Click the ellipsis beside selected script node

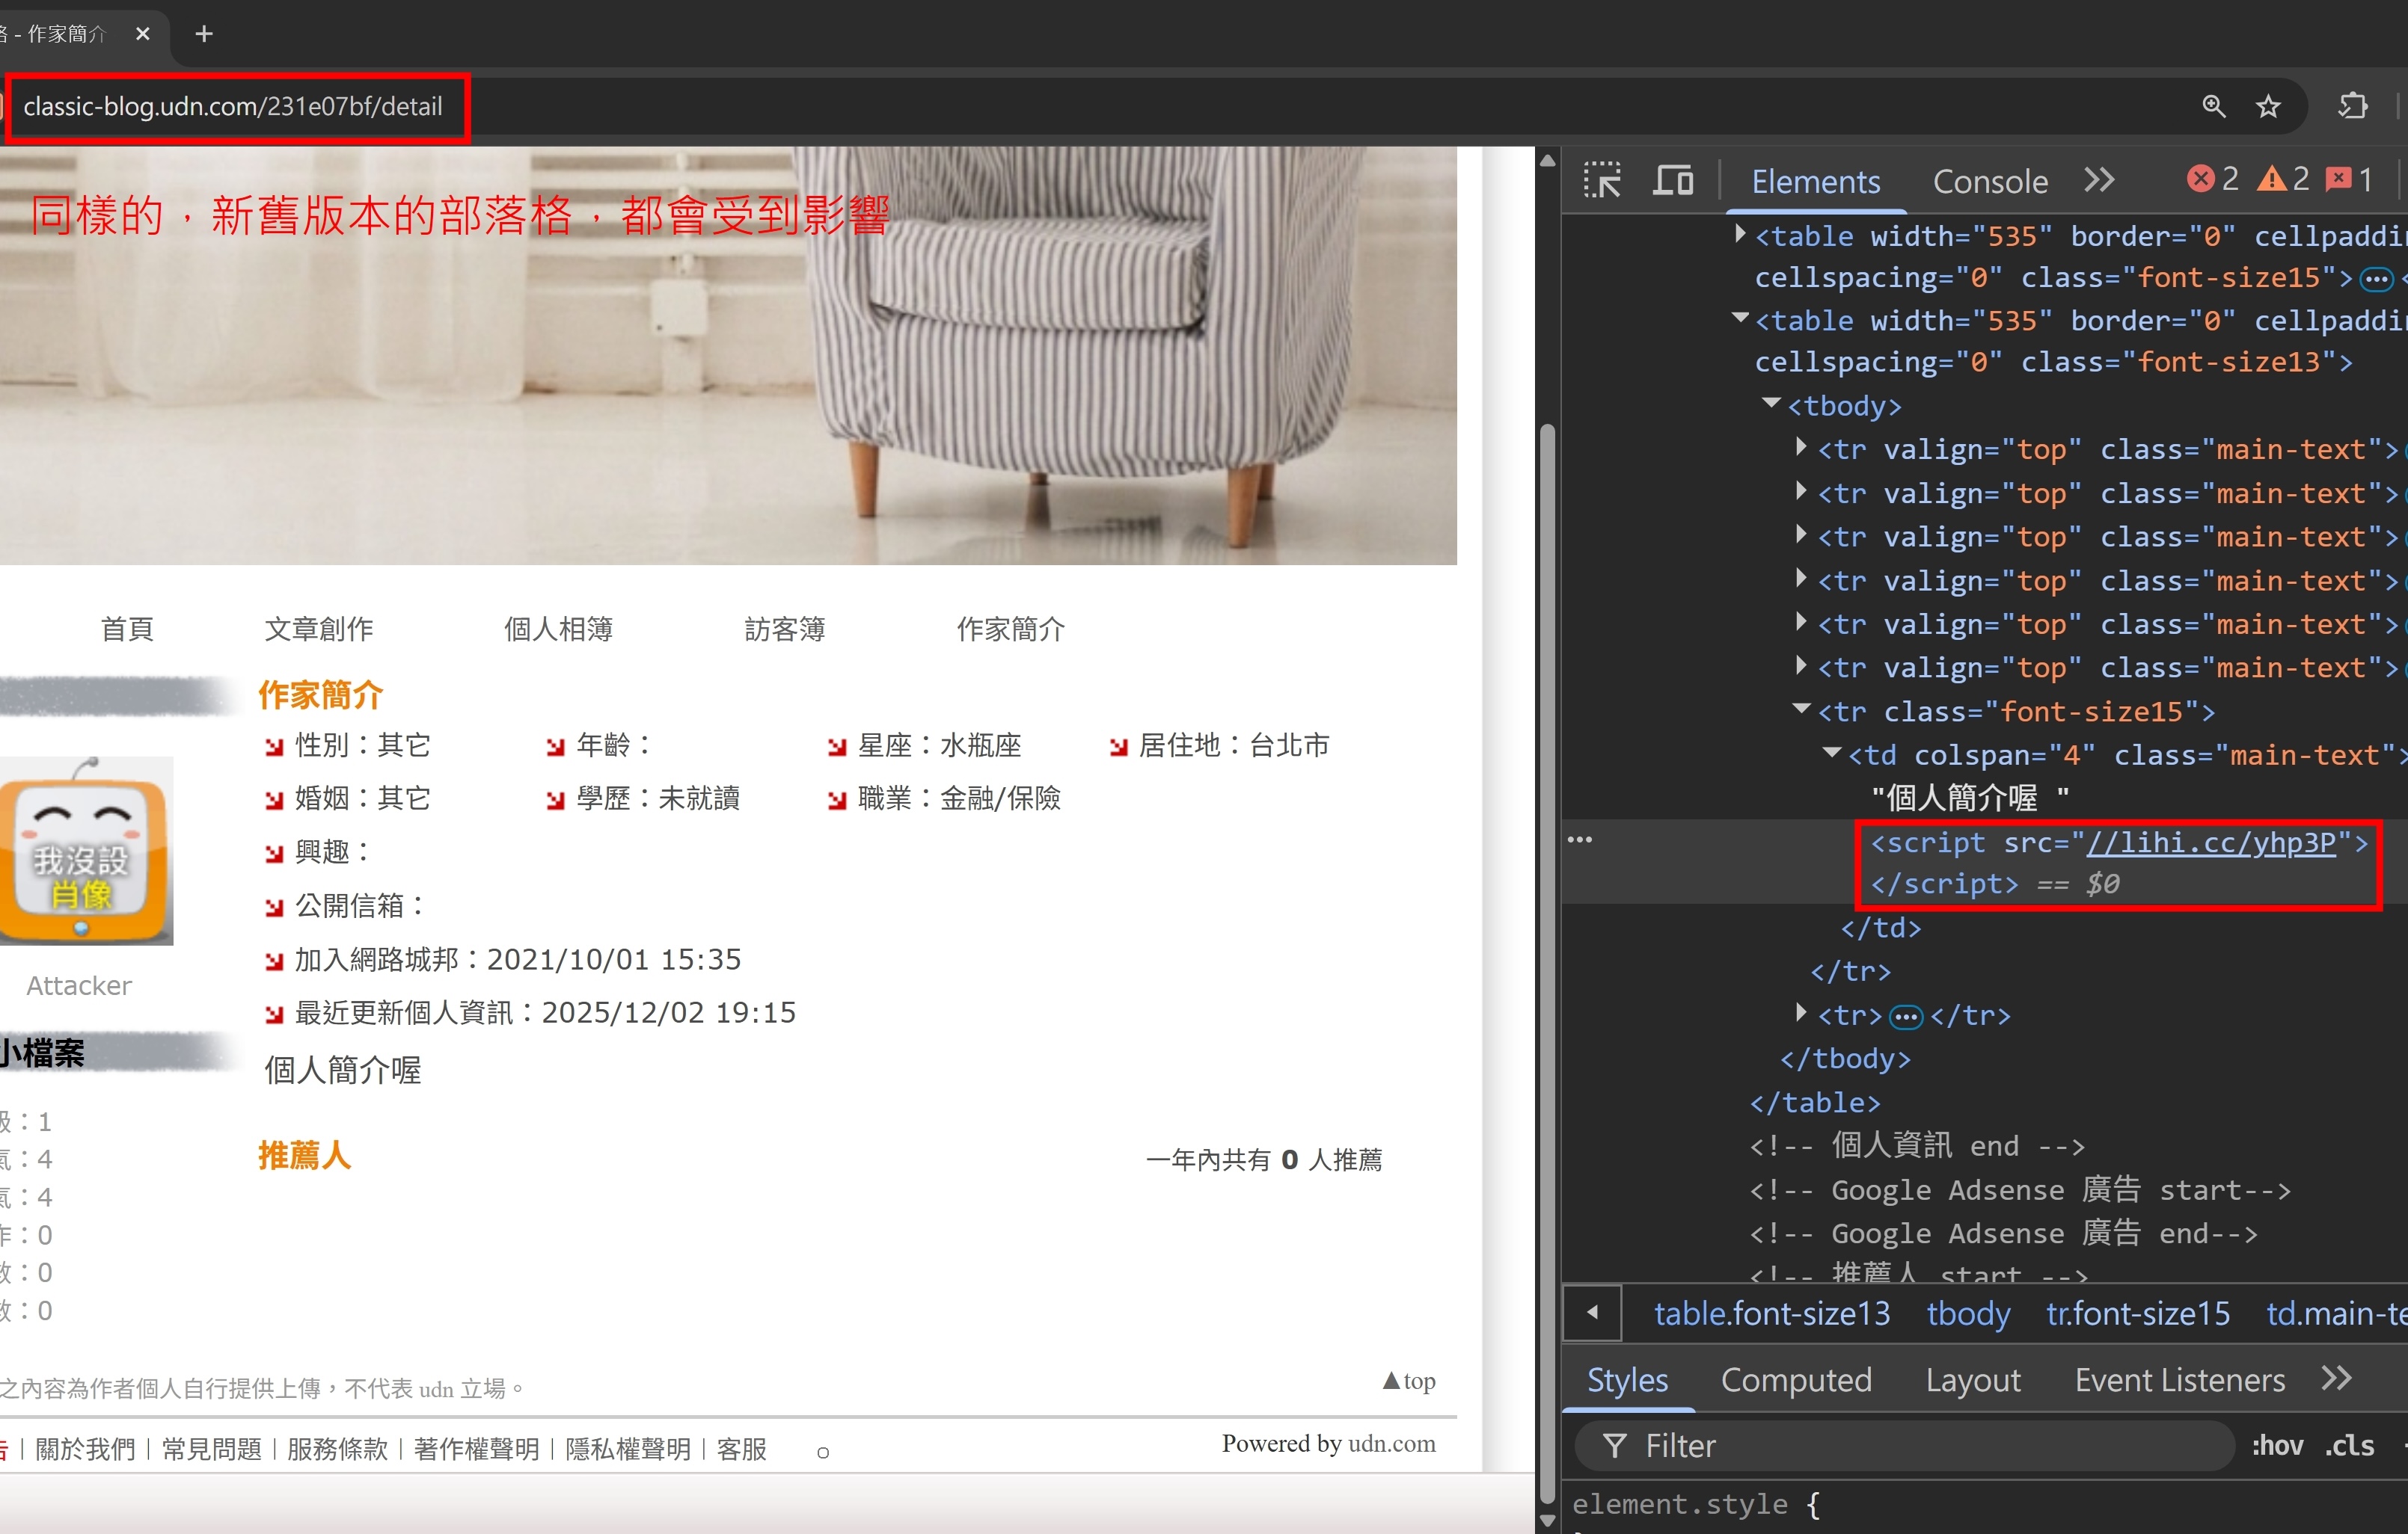point(1580,840)
